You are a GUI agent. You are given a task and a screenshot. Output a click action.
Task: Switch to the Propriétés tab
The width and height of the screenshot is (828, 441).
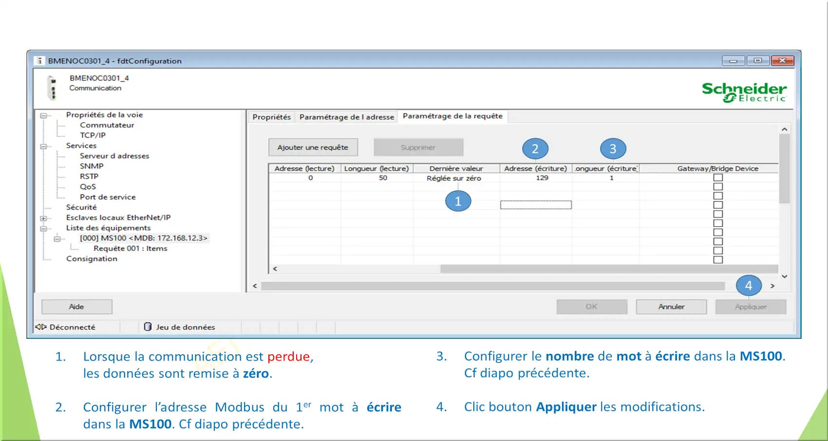click(x=271, y=117)
